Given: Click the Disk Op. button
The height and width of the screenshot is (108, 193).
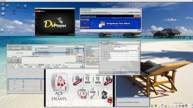Looking at the screenshot, I should click(x=16, y=48).
